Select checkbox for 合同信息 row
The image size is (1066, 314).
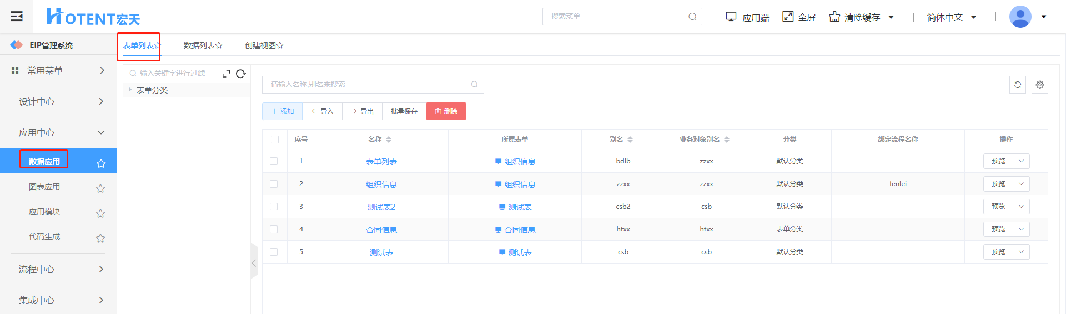click(274, 229)
